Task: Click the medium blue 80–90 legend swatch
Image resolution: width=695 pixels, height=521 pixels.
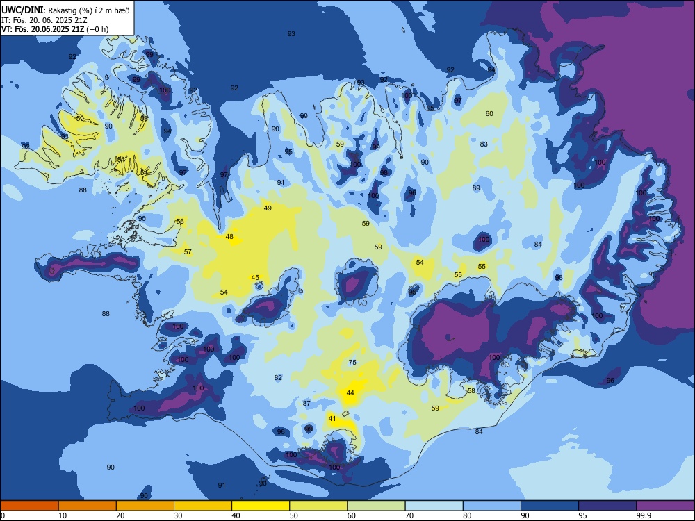Action: pos(492,506)
